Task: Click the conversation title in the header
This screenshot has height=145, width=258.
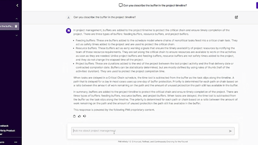Action: point(155,5)
